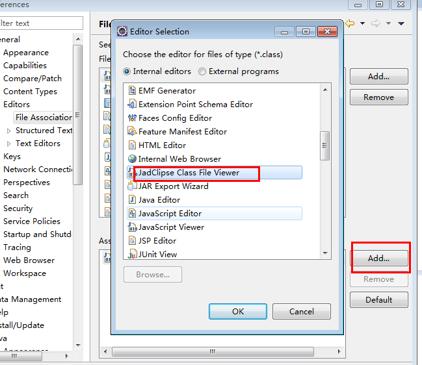Image resolution: width=422 pixels, height=365 pixels.
Task: Open the Web Browser preferences page
Action: (x=29, y=260)
